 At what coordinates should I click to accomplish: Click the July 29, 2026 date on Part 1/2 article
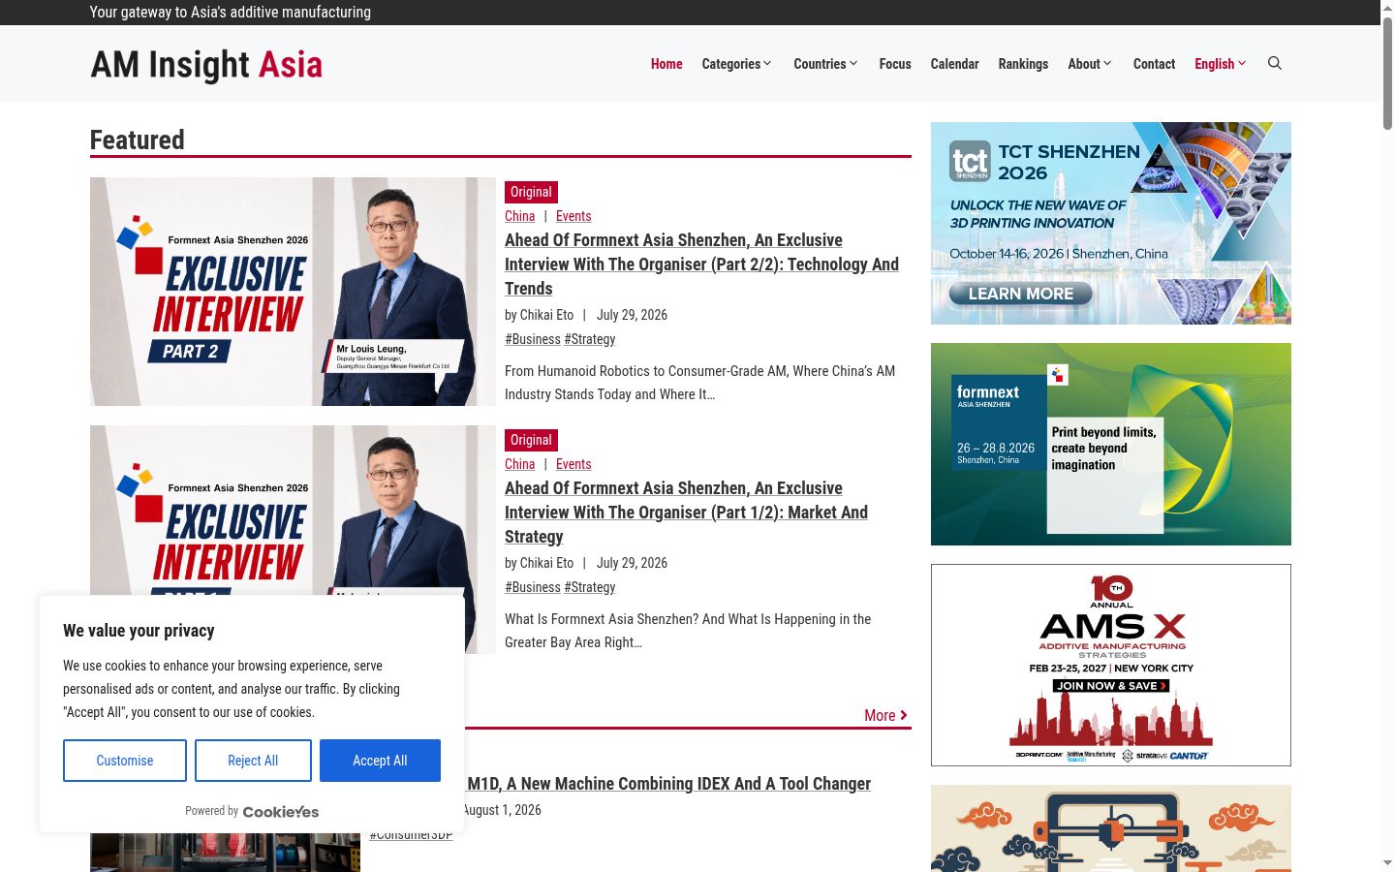632,563
